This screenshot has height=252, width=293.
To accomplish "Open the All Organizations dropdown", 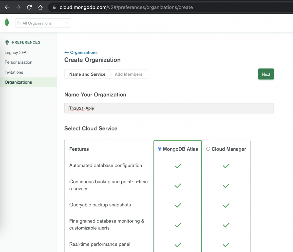I will (43, 23).
